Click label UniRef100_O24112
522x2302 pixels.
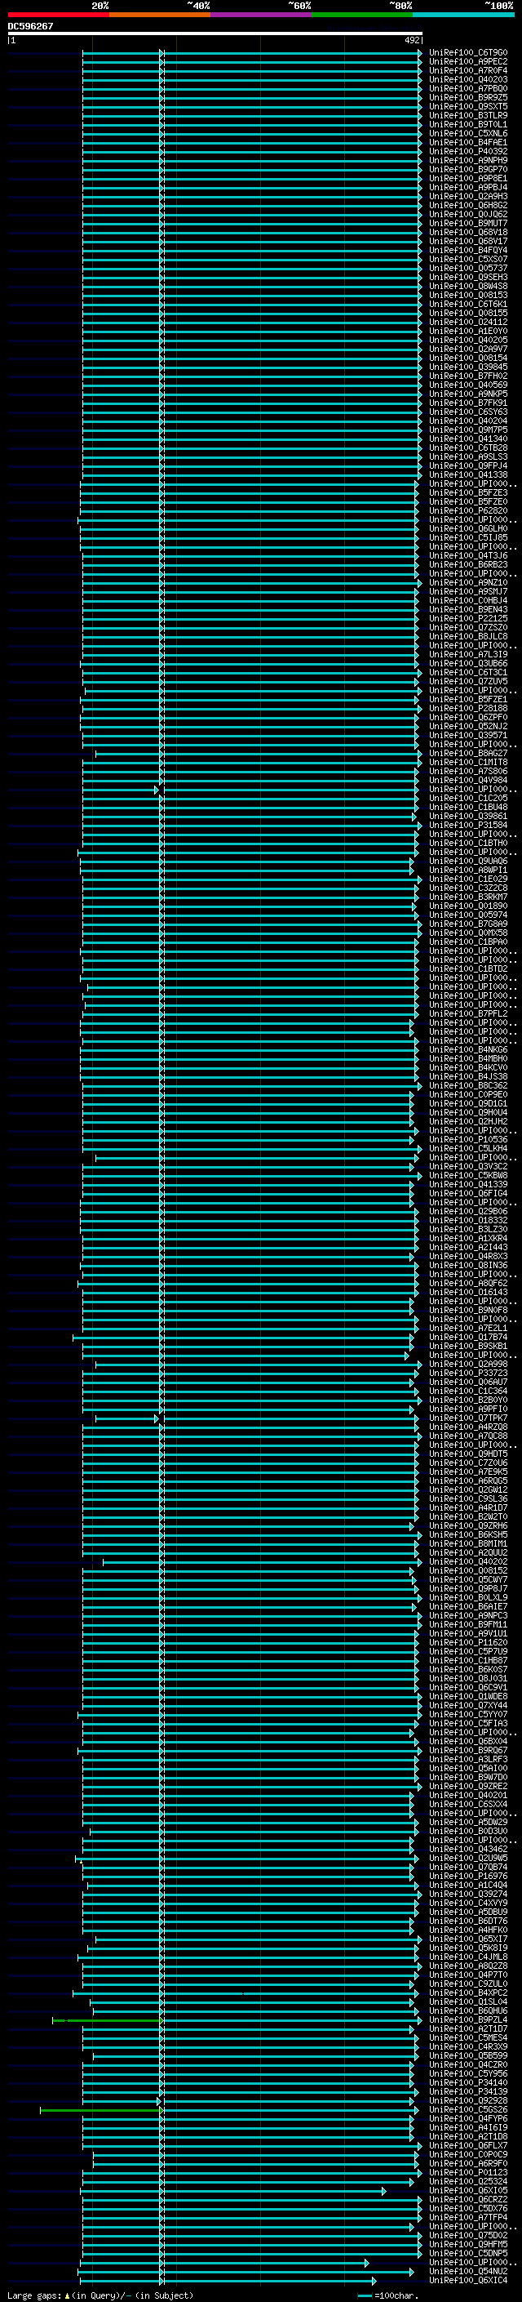click(468, 322)
